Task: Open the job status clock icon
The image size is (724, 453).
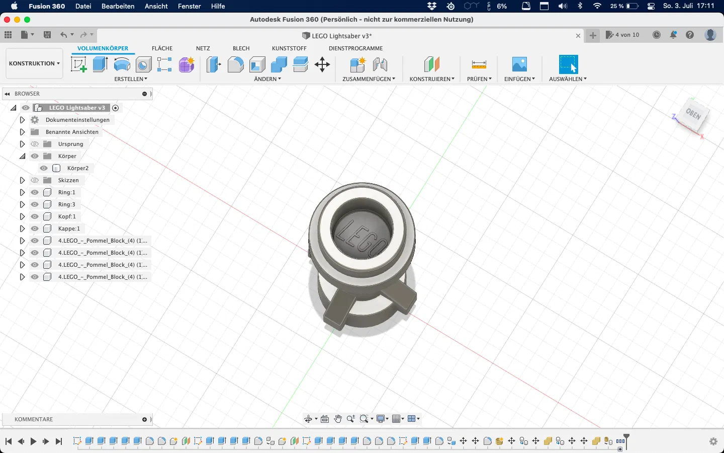Action: pyautogui.click(x=657, y=35)
